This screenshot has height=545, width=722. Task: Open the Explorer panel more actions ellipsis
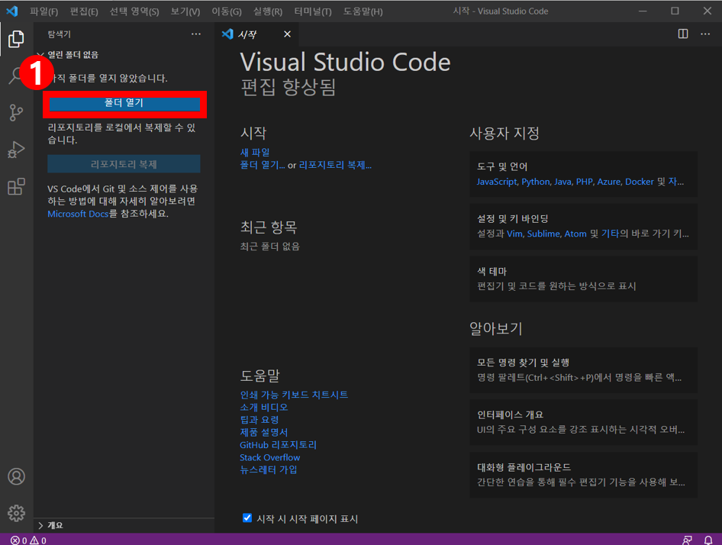[x=196, y=34]
